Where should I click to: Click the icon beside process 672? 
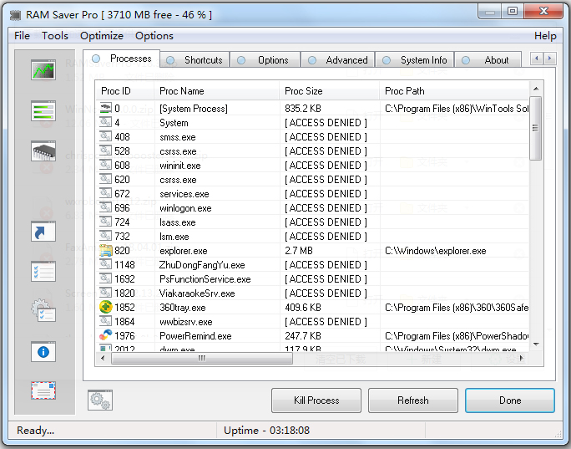coord(106,193)
